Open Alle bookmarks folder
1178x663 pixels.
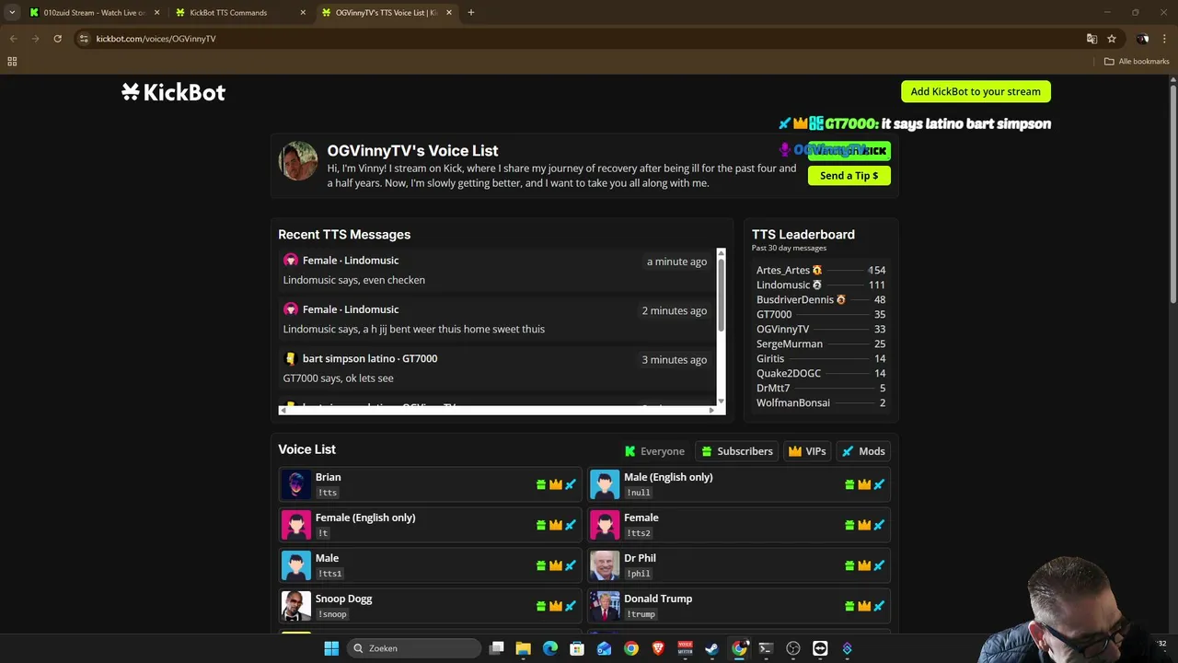coord(1137,62)
